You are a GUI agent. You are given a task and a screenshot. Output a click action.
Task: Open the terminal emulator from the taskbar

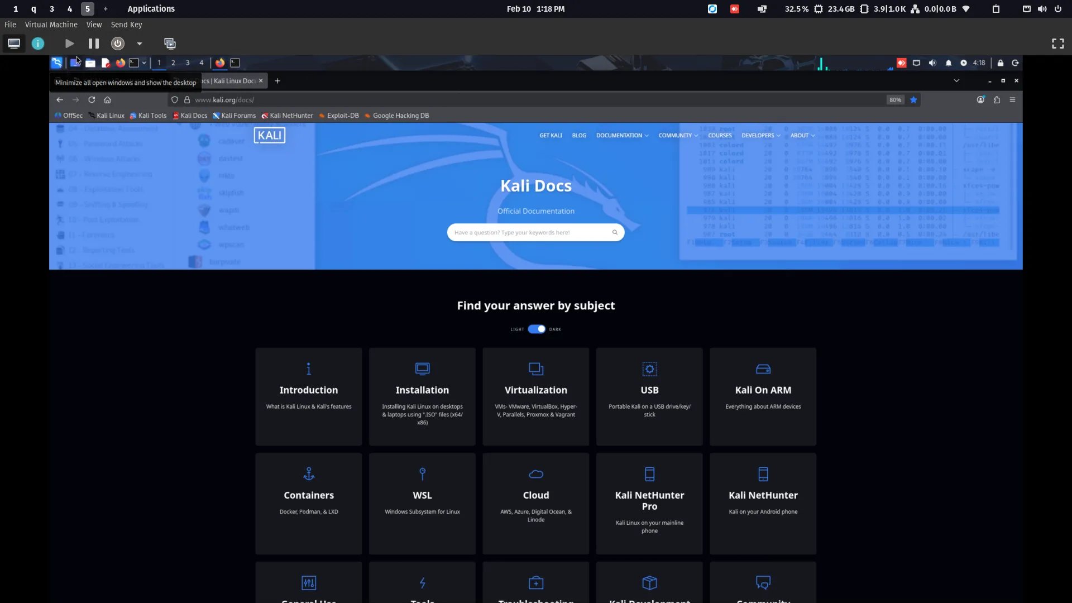[134, 63]
